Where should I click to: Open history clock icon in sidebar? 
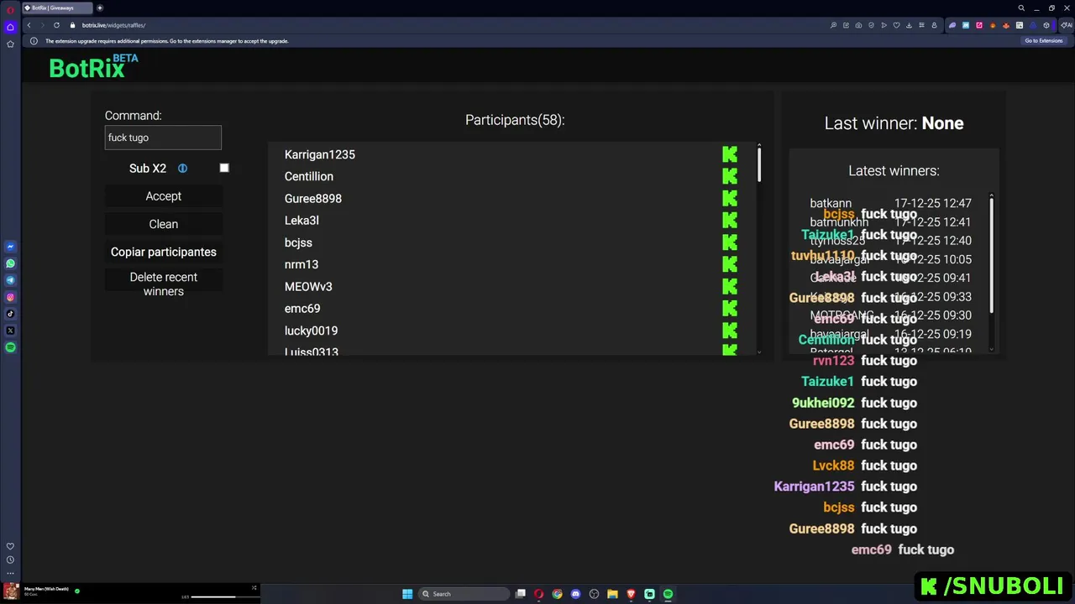[x=10, y=560]
